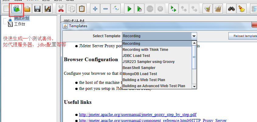Choose MongoDB Load Test template

coord(157,74)
